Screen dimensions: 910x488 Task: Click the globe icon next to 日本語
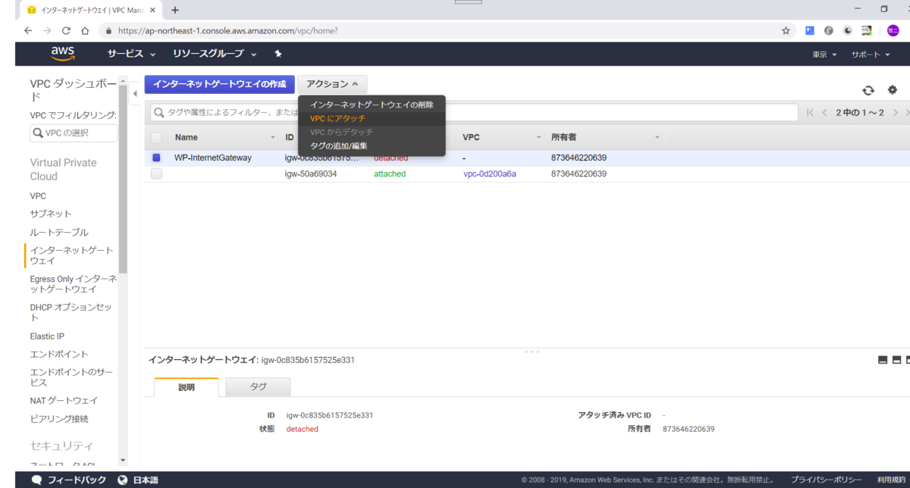click(123, 479)
